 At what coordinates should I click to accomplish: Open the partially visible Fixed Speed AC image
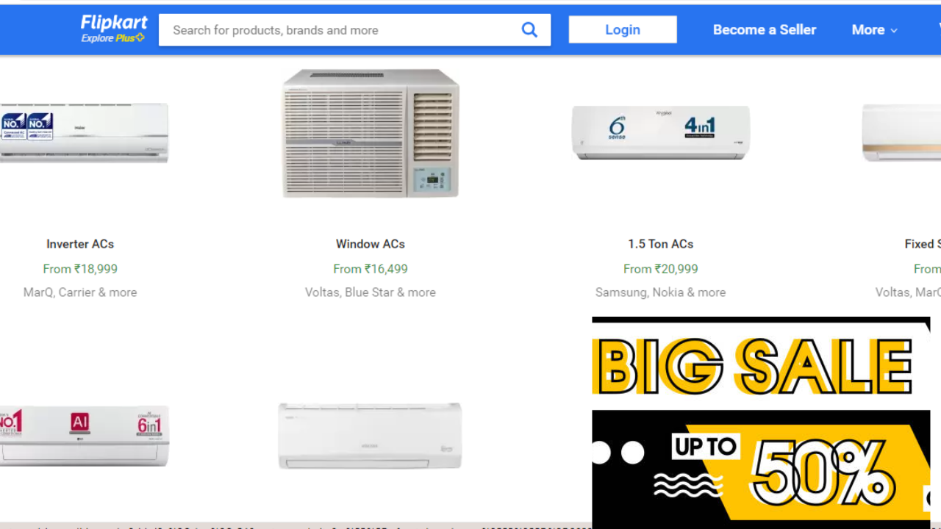[901, 132]
